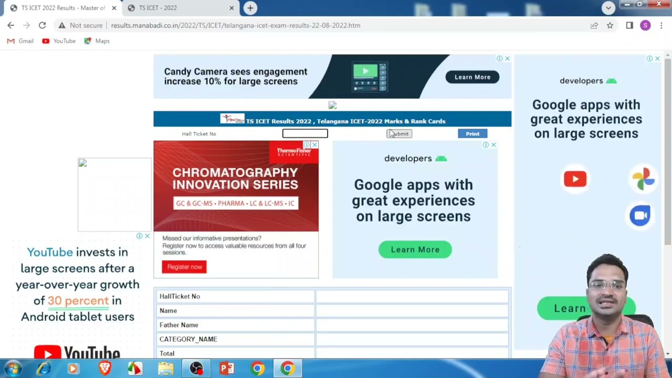672x378 pixels.
Task: Open ad info on center developers ad
Action: click(x=486, y=145)
